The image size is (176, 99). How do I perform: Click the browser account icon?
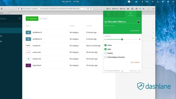point(136,9)
